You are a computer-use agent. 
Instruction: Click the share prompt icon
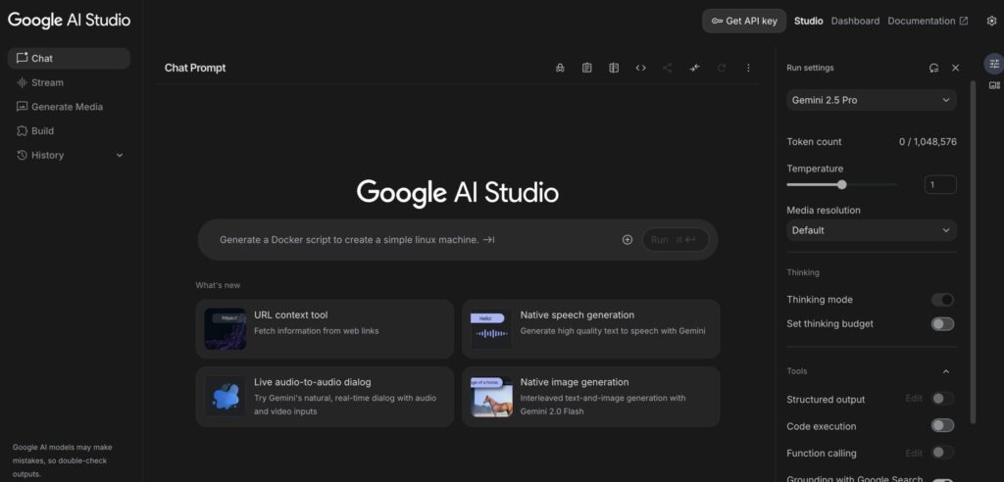tap(667, 68)
